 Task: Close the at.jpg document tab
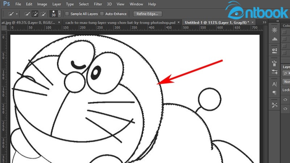[59, 22]
